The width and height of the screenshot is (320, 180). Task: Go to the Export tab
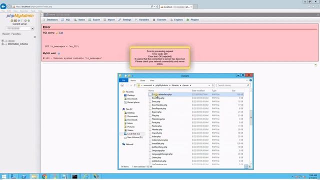94,20
